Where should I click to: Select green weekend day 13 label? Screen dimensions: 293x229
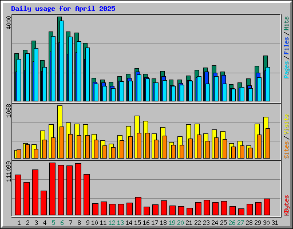[x=120, y=223]
